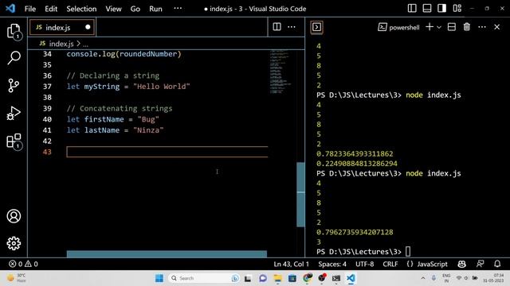
Task: Toggle Secondary Side Bar layout icon
Action: (441, 9)
